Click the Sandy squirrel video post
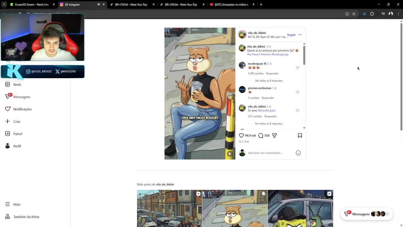The width and height of the screenshot is (403, 227). (200, 94)
